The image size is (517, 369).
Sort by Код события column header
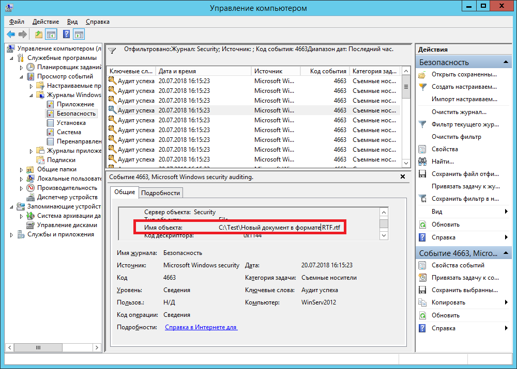point(328,71)
